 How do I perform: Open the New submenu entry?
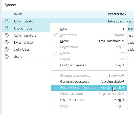(89, 29)
